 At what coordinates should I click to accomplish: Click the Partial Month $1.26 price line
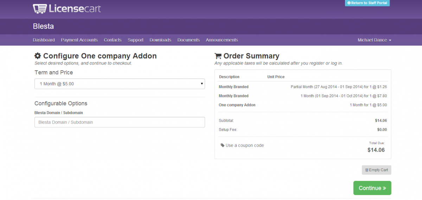[x=339, y=87]
